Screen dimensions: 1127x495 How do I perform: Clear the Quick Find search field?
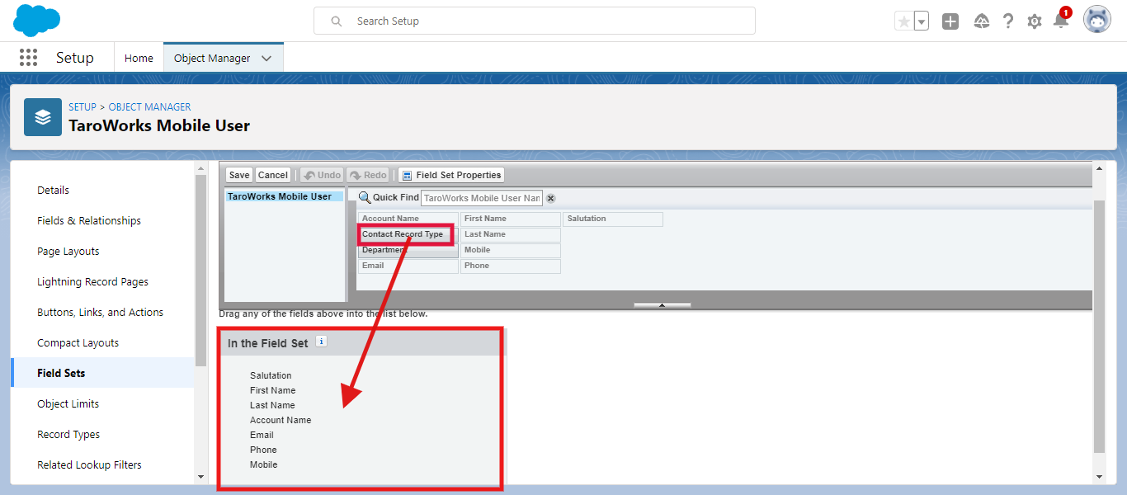(551, 198)
